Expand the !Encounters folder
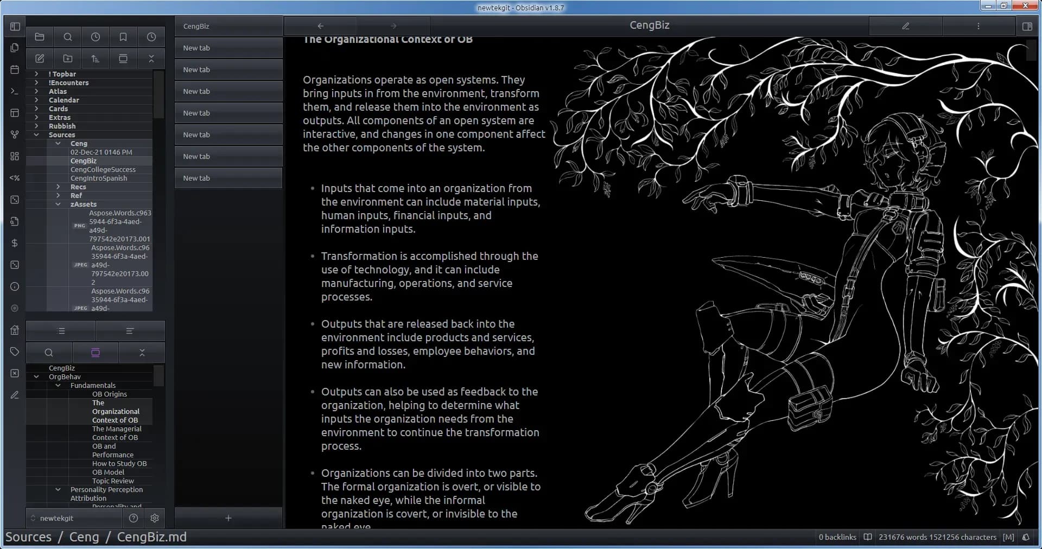The width and height of the screenshot is (1042, 549). click(x=36, y=82)
